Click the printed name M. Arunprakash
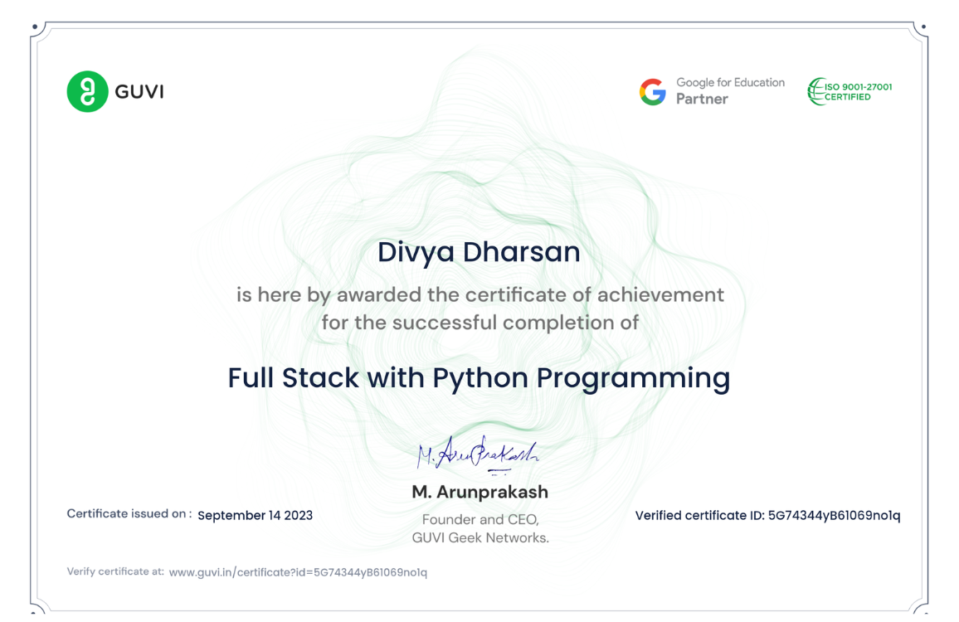Image resolution: width=959 pixels, height=622 pixels. (x=479, y=492)
